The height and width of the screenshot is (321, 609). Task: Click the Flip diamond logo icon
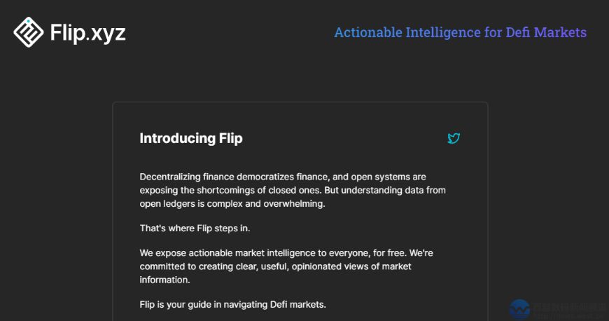pos(29,32)
